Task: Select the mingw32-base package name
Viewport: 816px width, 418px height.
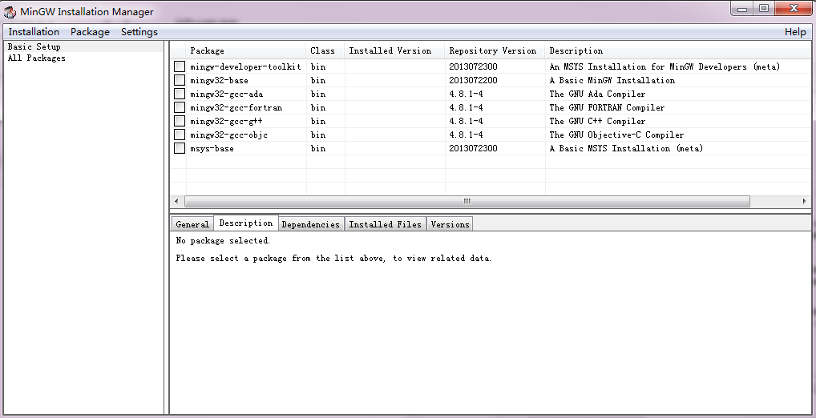Action: tap(219, 80)
